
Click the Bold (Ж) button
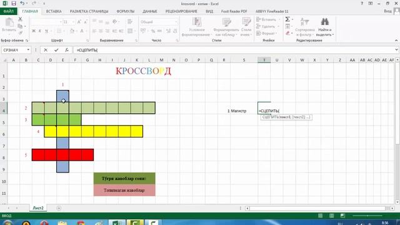(33, 31)
